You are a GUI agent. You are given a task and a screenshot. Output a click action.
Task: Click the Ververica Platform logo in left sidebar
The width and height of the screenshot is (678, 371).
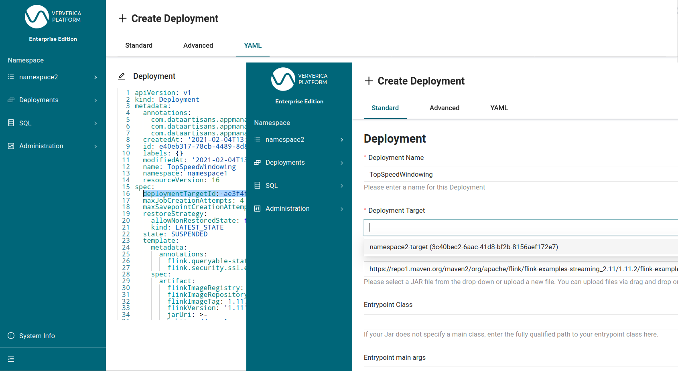point(53,16)
